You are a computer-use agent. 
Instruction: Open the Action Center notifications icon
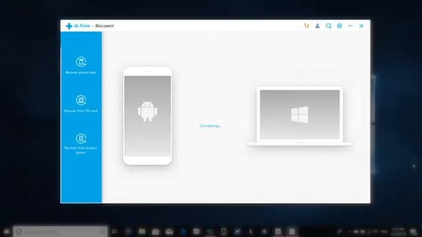tap(413, 231)
